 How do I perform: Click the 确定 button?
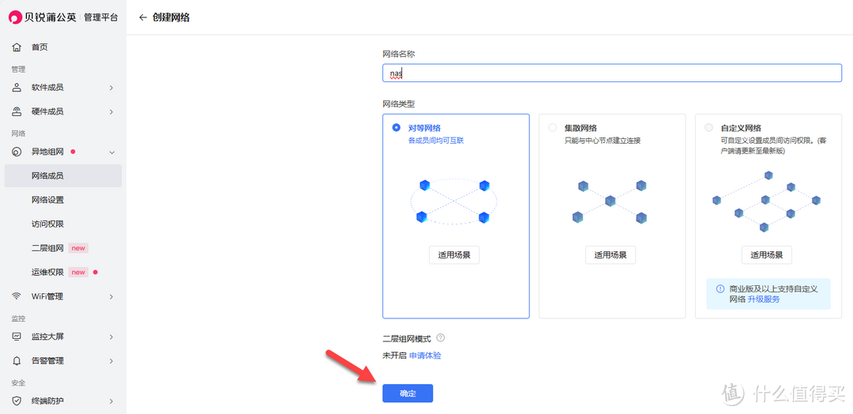[408, 393]
